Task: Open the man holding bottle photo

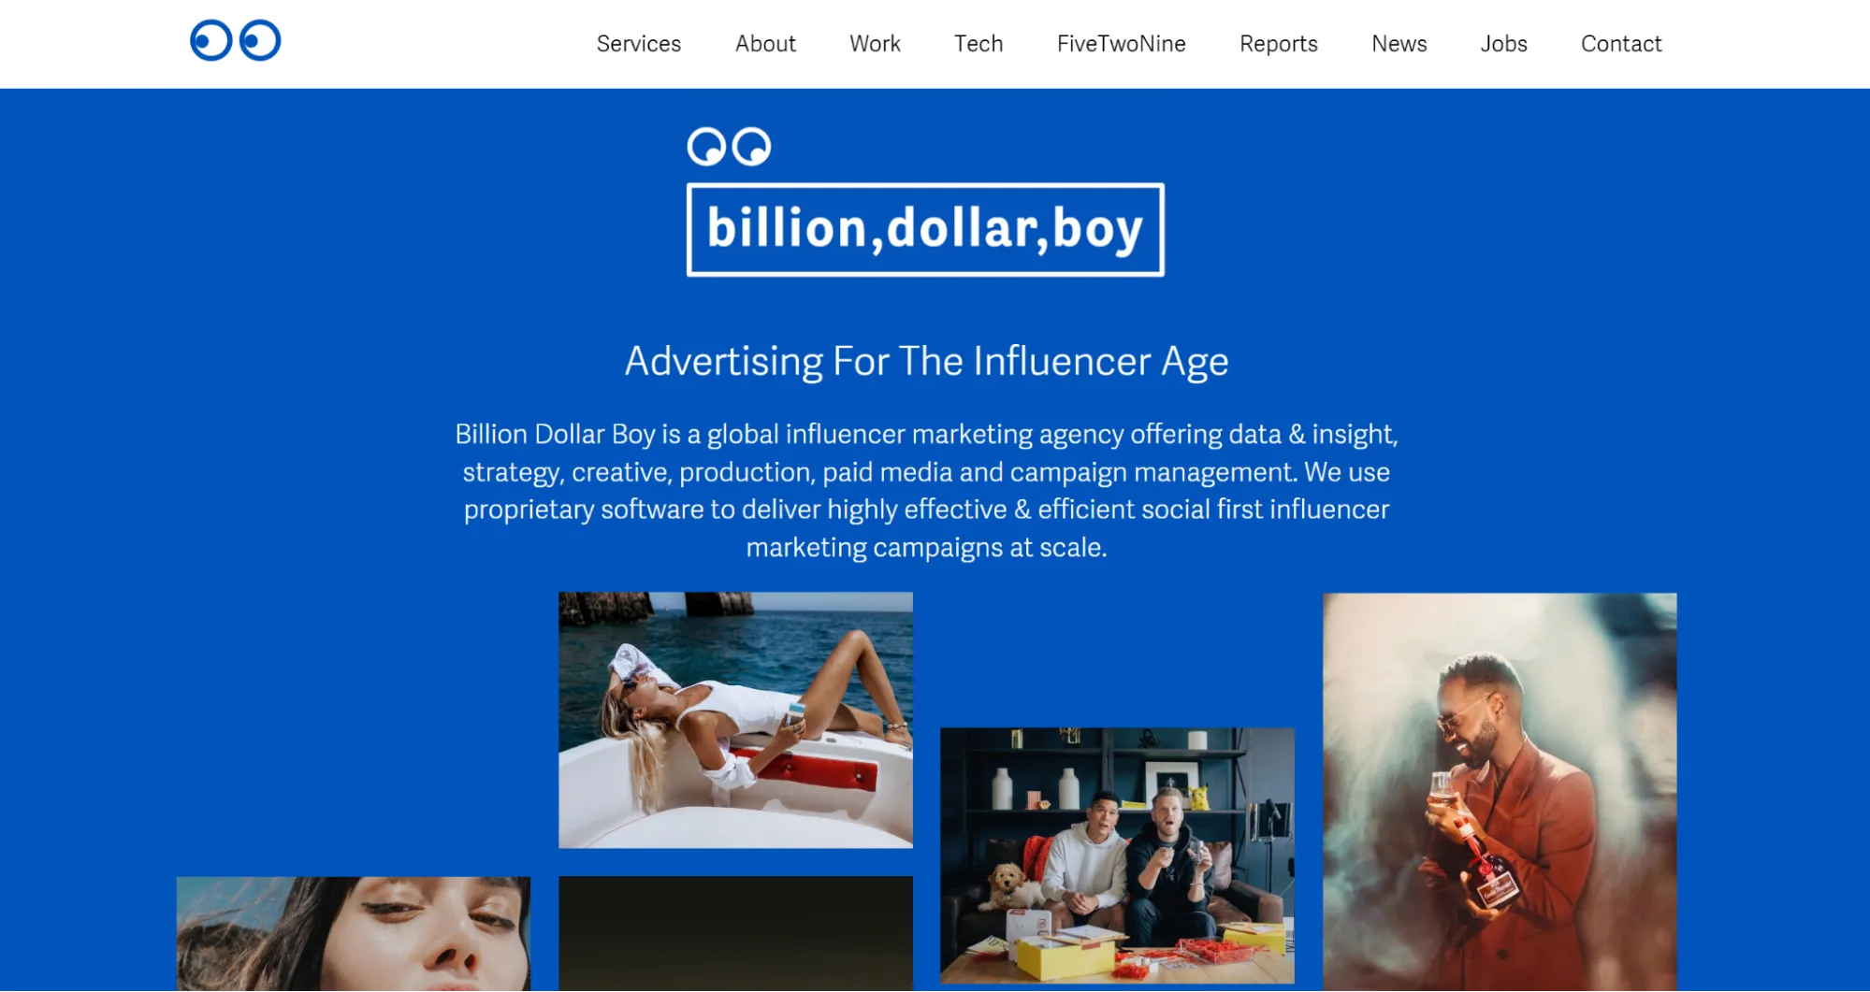Action: 1500,792
